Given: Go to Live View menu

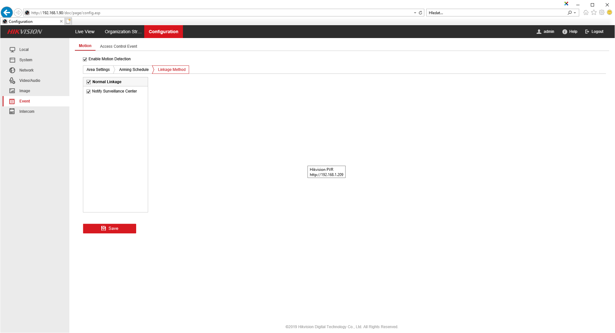Looking at the screenshot, I should [85, 32].
